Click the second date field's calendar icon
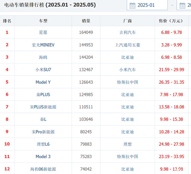191x174 pixels. coord(182,5)
